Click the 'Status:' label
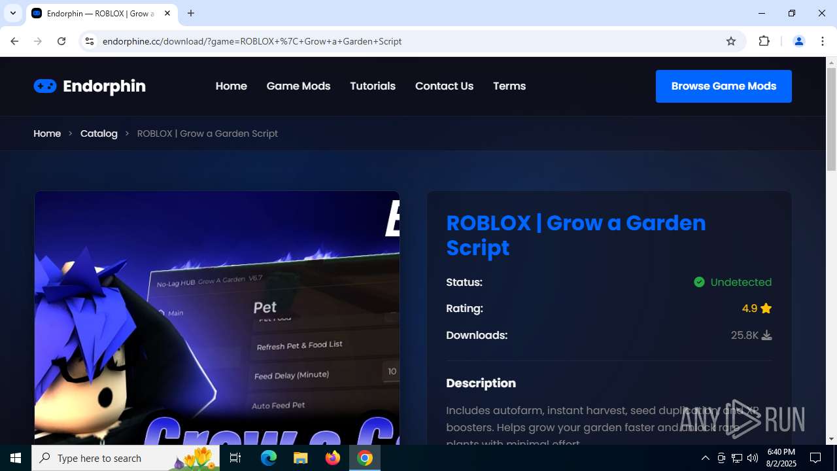Viewport: 837px width, 471px height. [x=464, y=282]
